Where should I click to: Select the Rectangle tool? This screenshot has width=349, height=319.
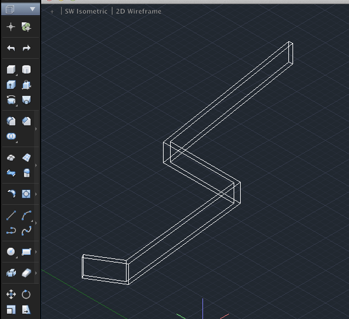pyautogui.click(x=26, y=252)
